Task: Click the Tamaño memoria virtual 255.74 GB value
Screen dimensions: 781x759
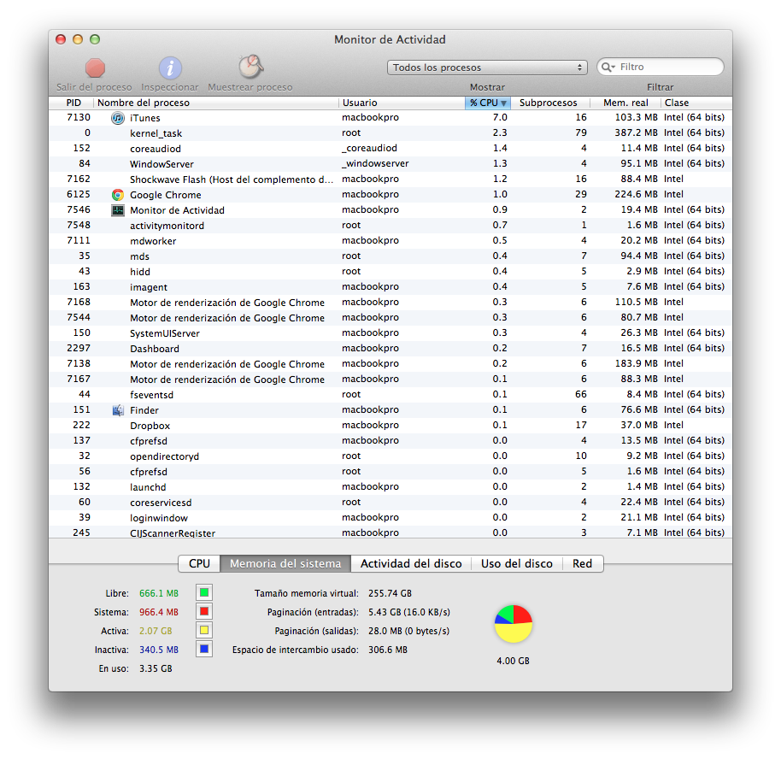Action: pos(390,593)
